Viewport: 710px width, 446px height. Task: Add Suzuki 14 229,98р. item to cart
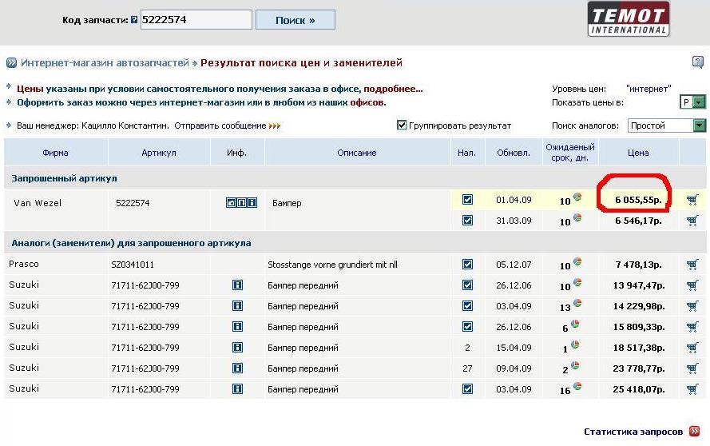click(x=692, y=306)
